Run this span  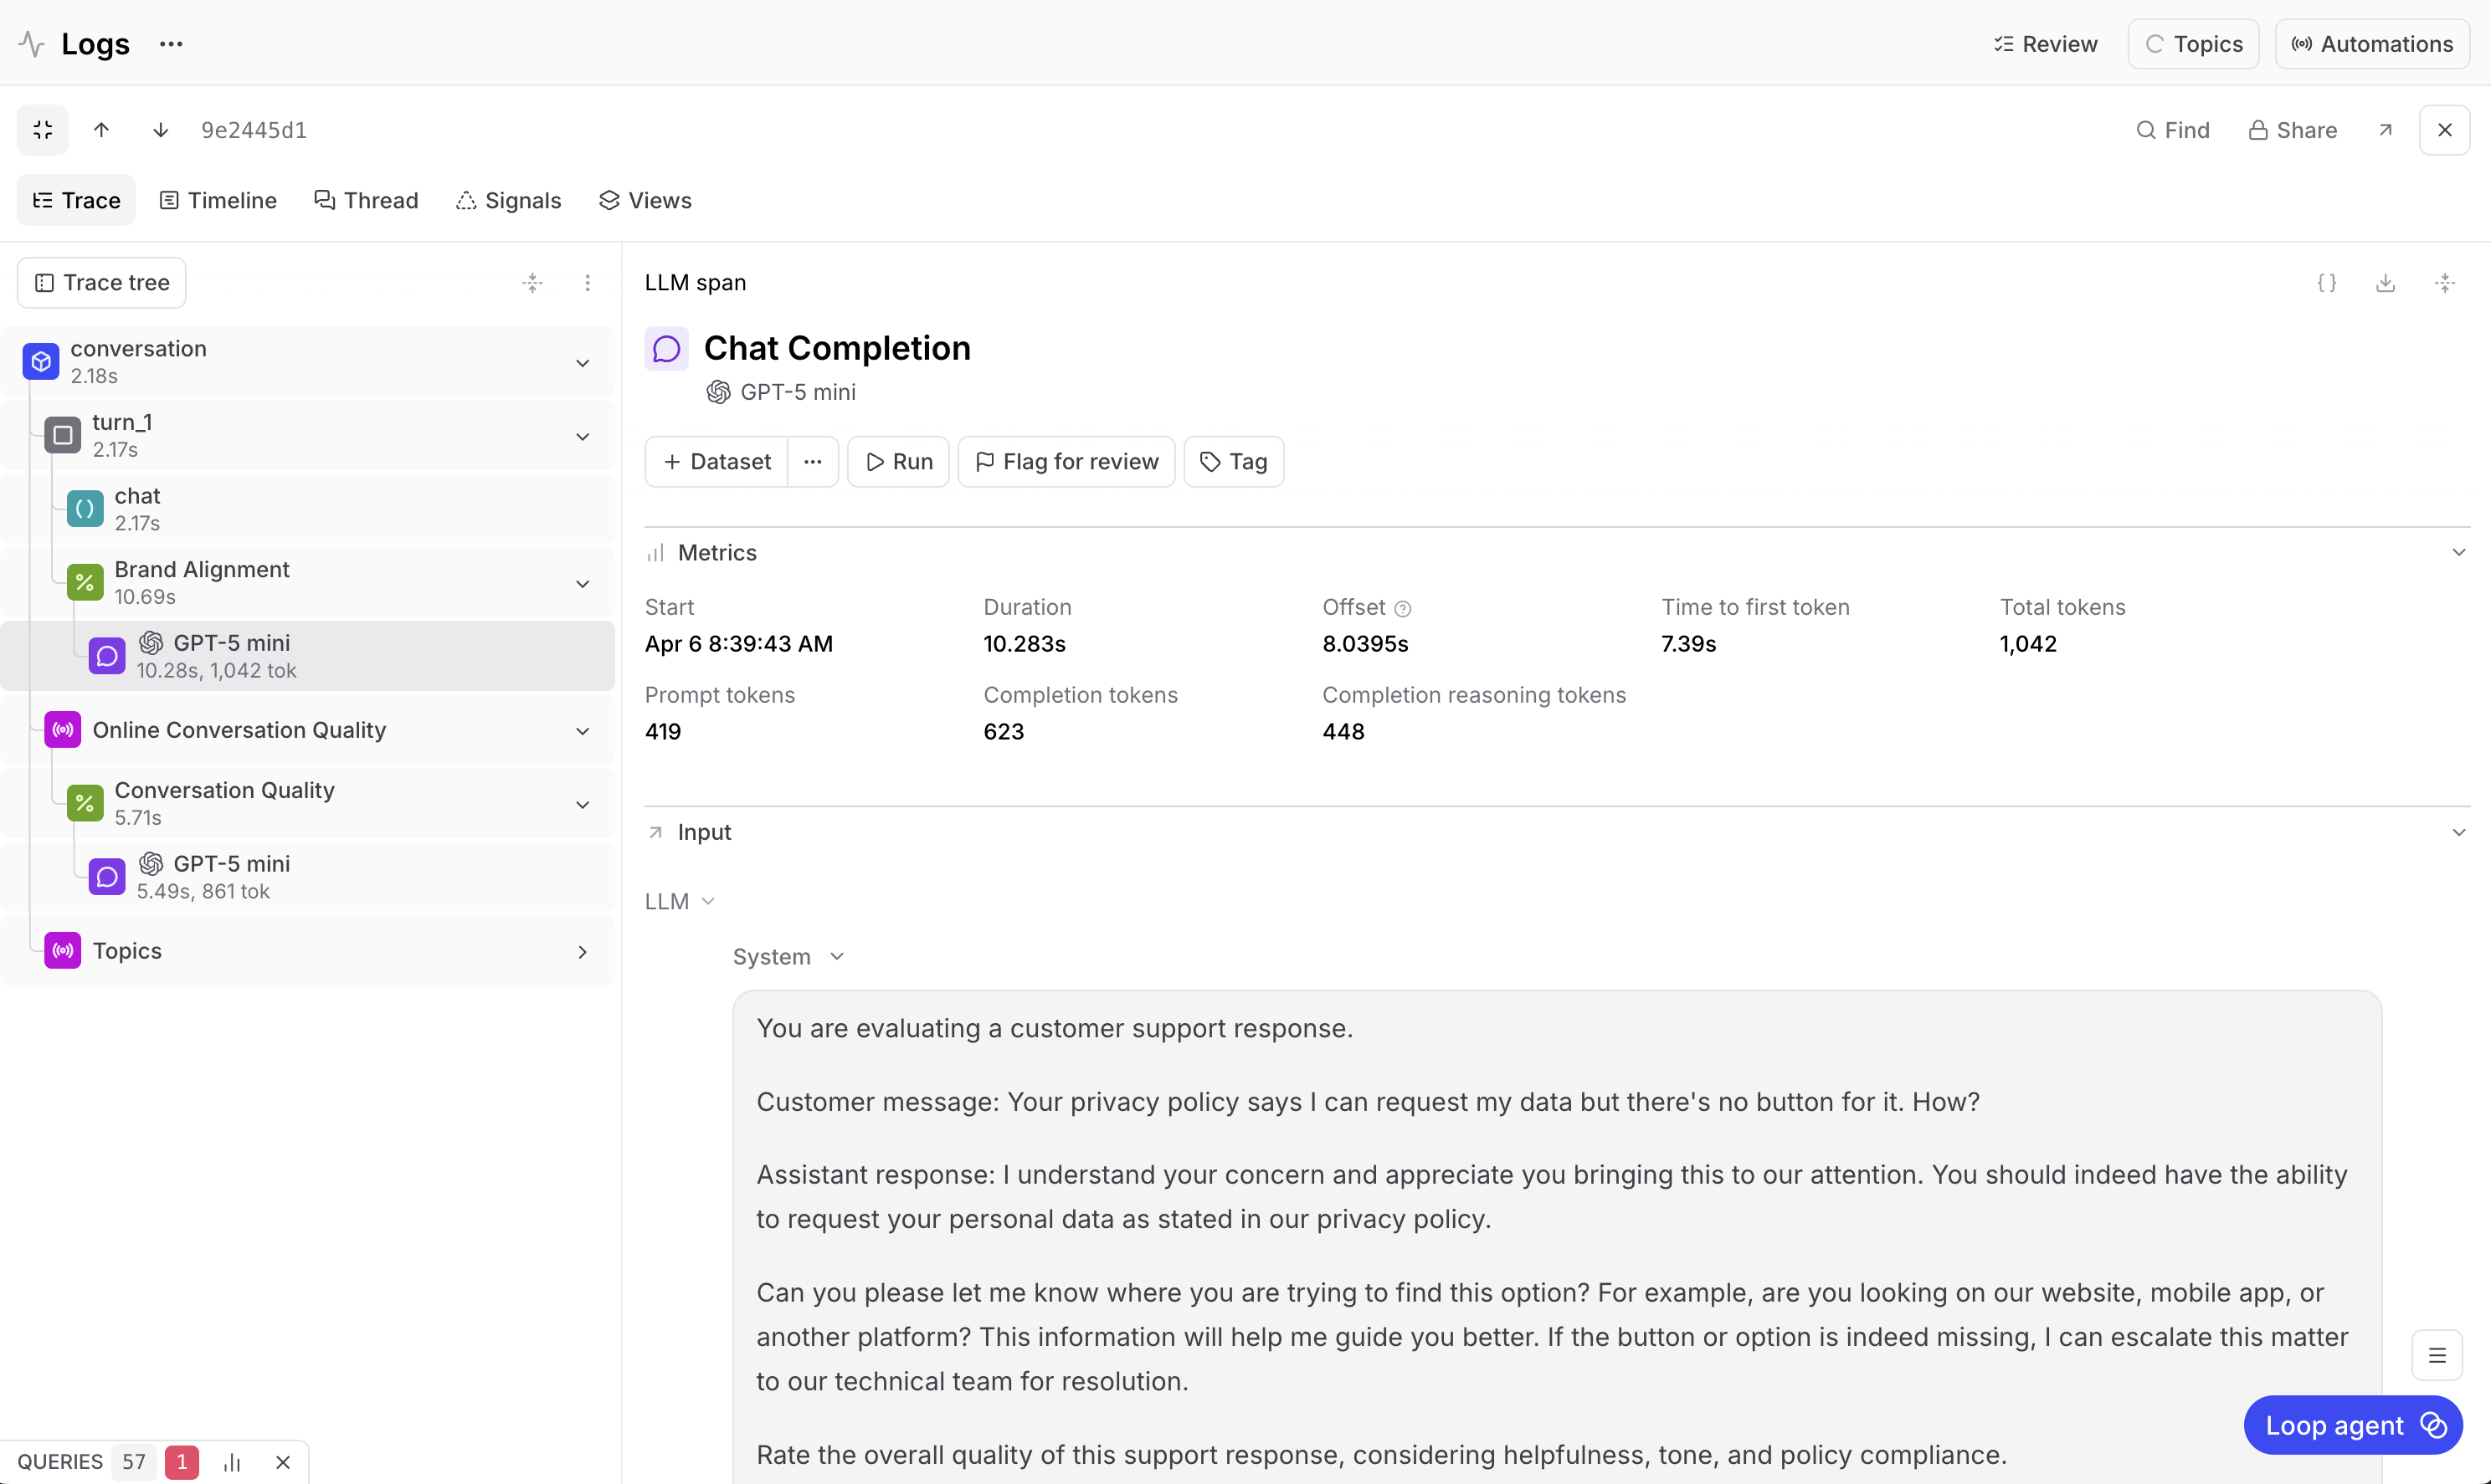(x=898, y=462)
